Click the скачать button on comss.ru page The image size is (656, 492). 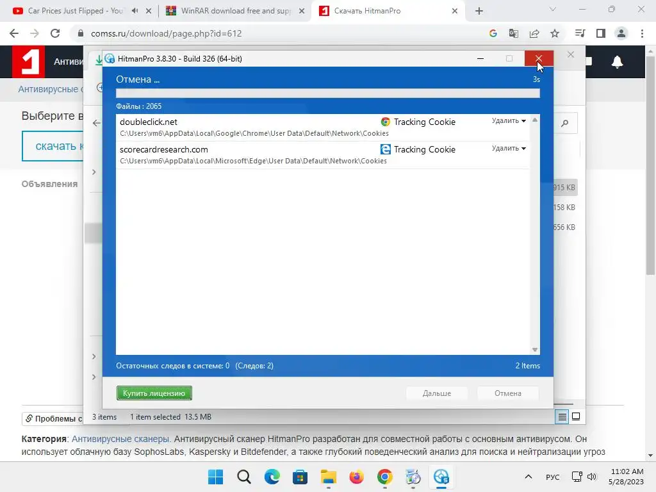pyautogui.click(x=53, y=146)
